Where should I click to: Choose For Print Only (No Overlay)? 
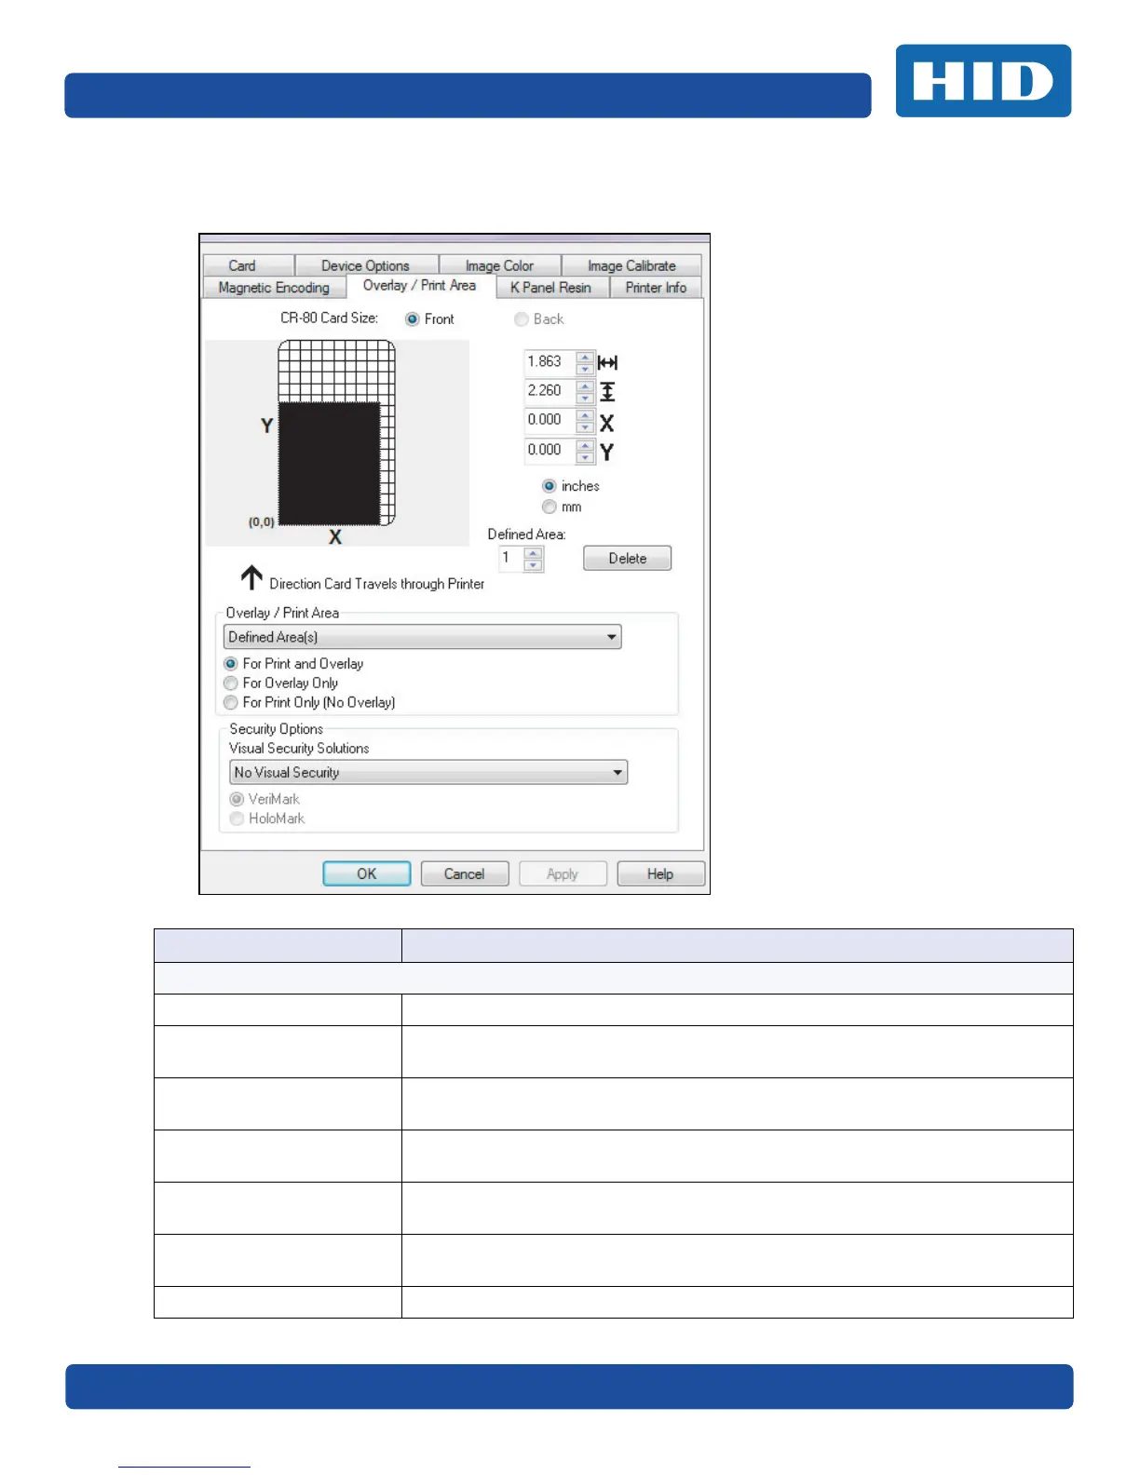pos(231,703)
